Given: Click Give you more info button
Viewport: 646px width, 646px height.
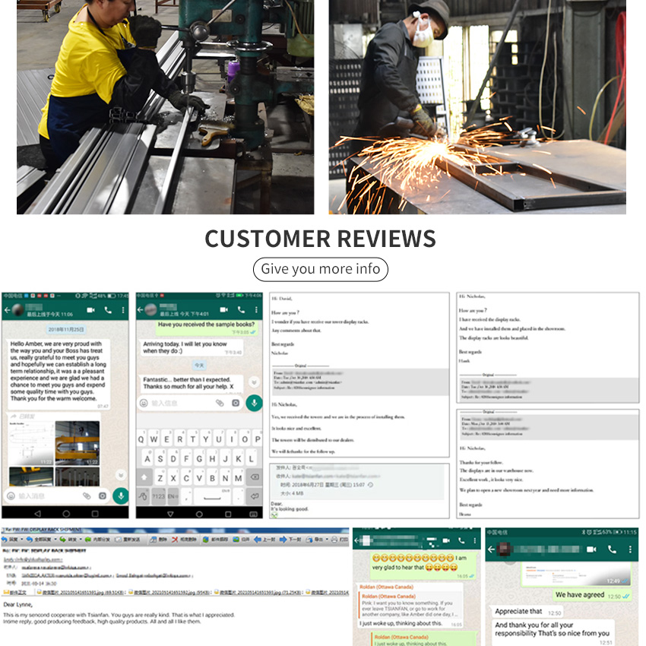Looking at the screenshot, I should tap(321, 270).
